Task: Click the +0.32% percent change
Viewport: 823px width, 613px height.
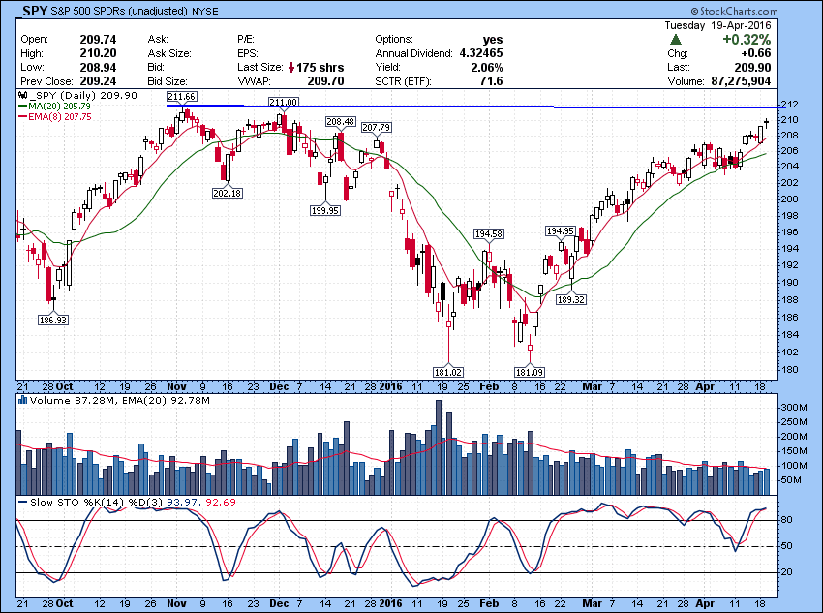Action: 747,40
